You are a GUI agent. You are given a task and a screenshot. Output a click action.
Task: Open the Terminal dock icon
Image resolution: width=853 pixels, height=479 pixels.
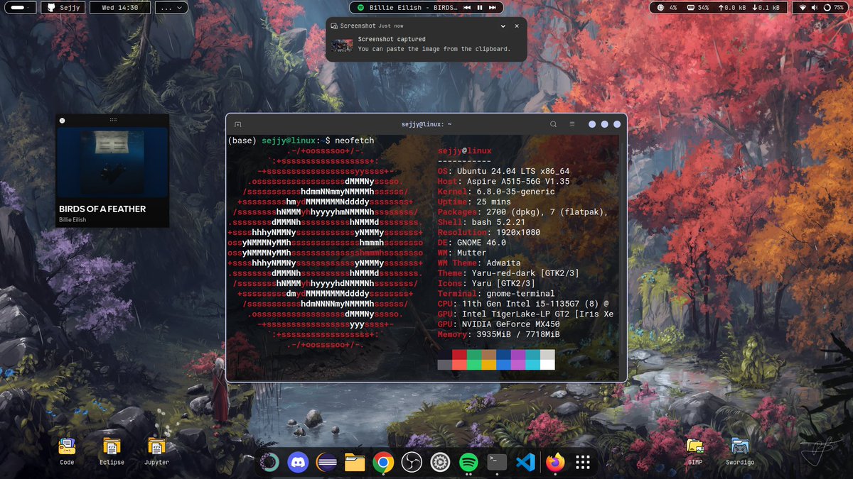point(497,463)
